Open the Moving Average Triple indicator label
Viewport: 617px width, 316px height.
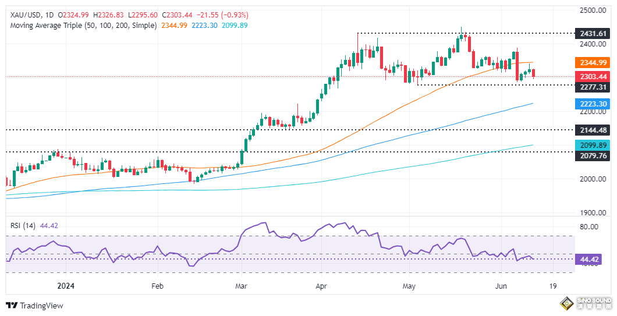83,26
